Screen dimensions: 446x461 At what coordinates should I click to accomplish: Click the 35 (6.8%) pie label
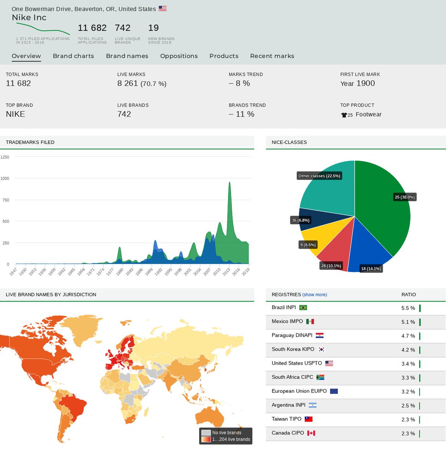301,220
